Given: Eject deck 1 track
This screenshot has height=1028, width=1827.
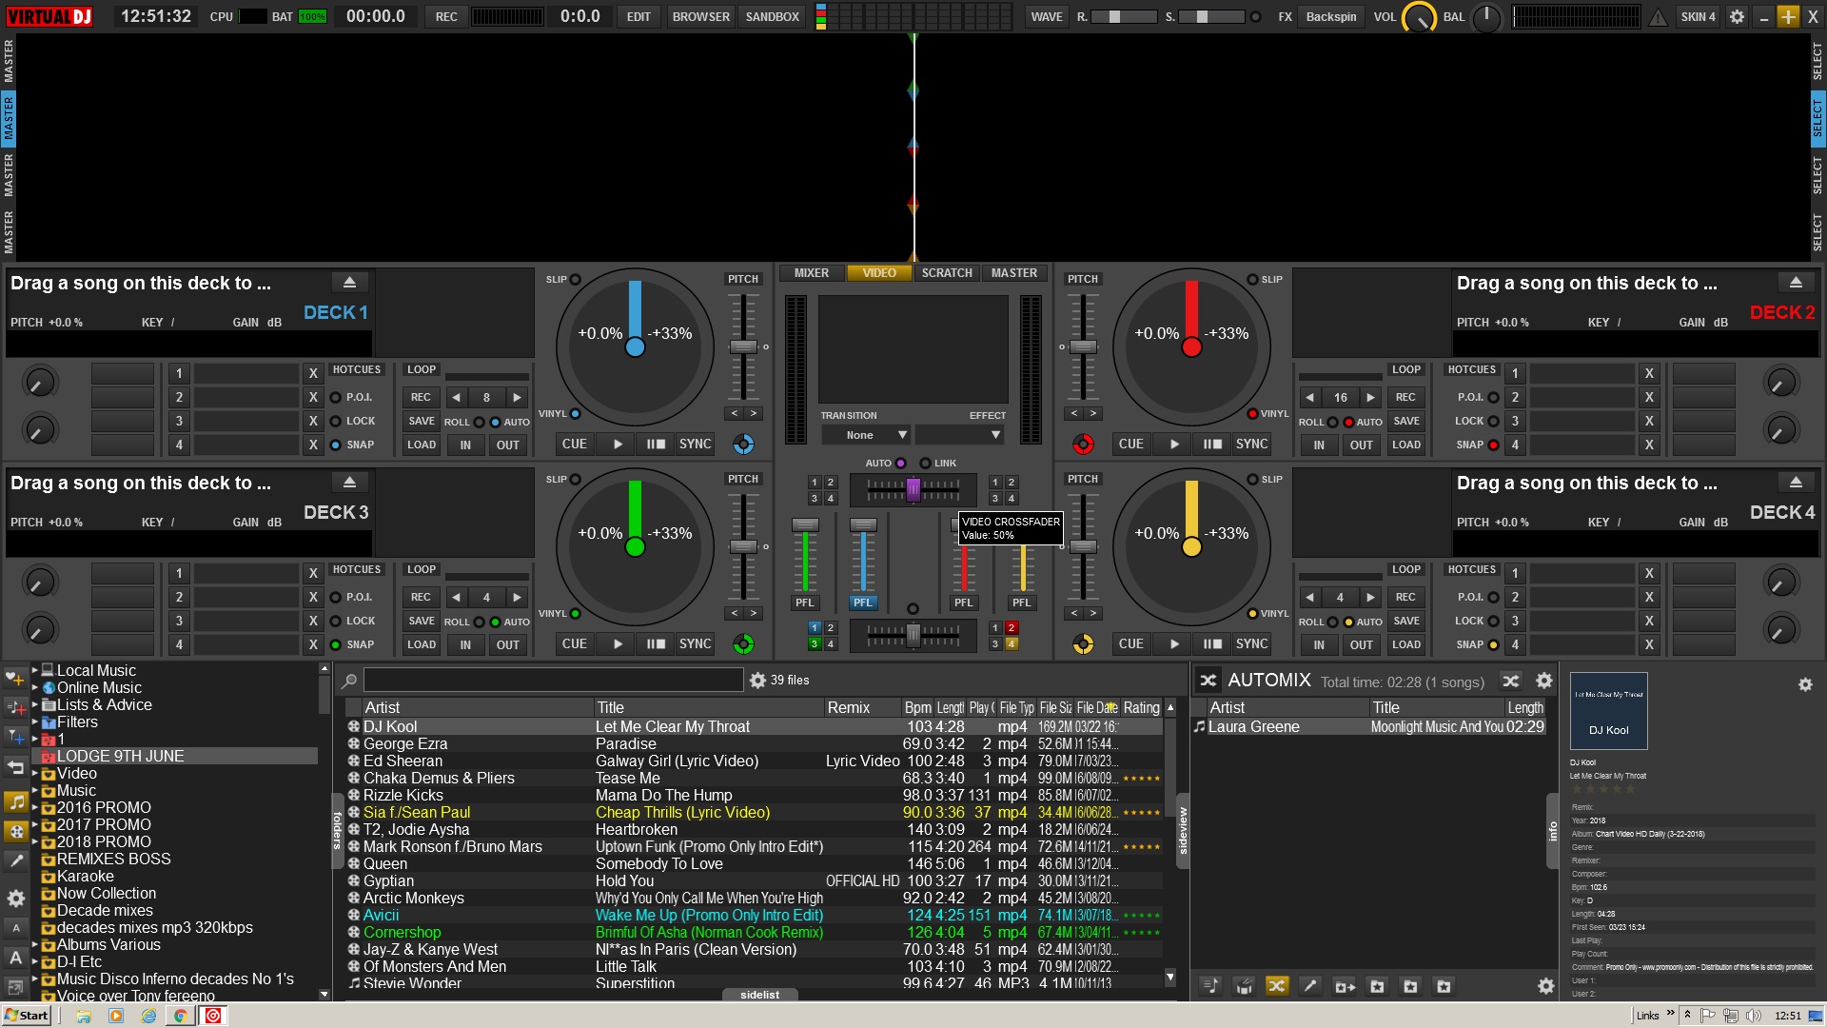Looking at the screenshot, I should click(349, 283).
